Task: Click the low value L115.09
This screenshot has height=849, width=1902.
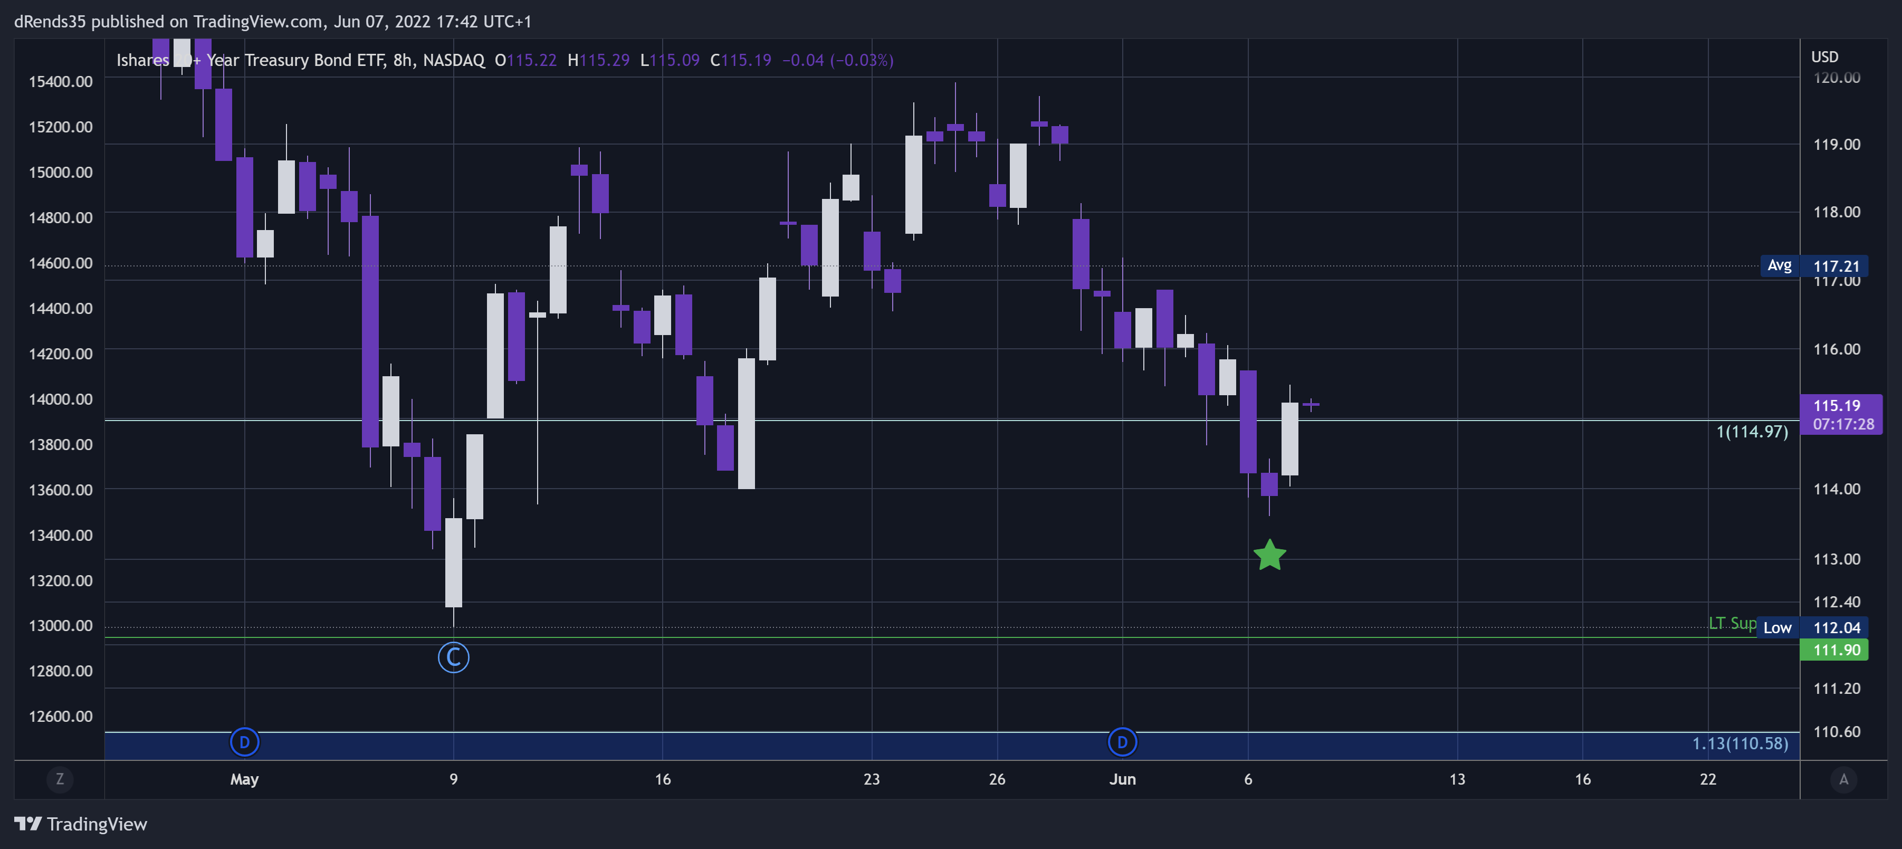Action: pyautogui.click(x=670, y=60)
